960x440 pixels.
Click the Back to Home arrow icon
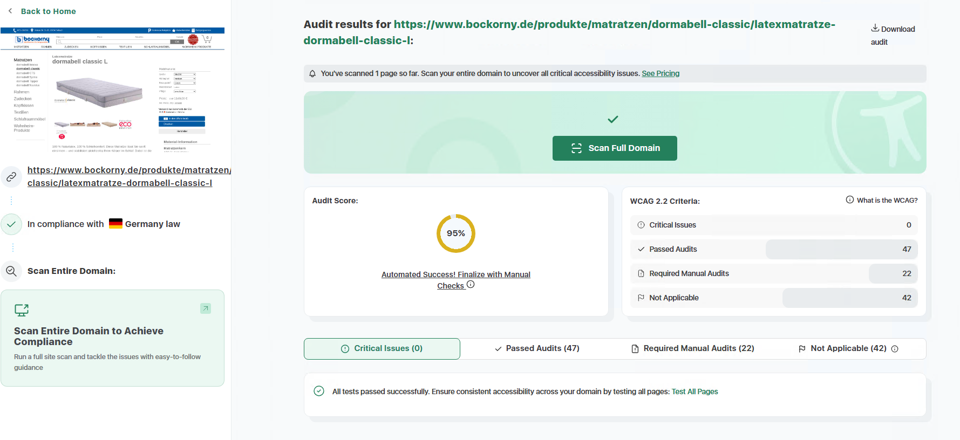tap(10, 11)
